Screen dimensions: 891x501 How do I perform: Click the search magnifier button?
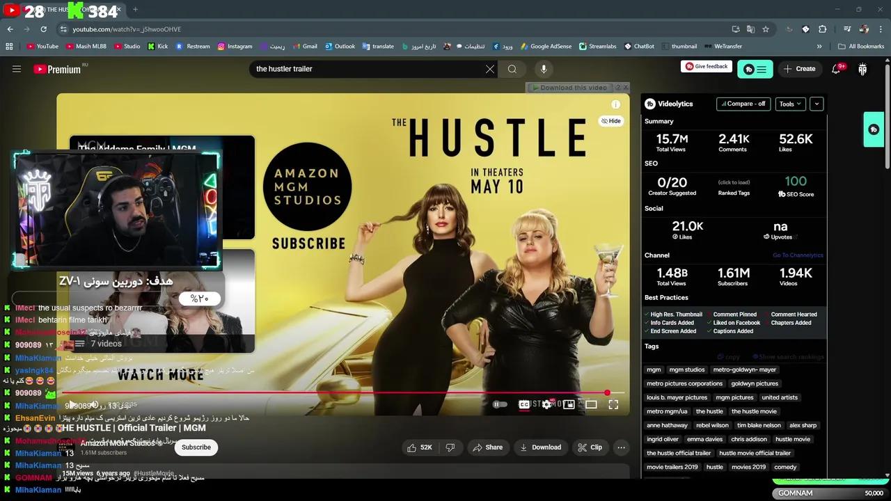tap(512, 69)
